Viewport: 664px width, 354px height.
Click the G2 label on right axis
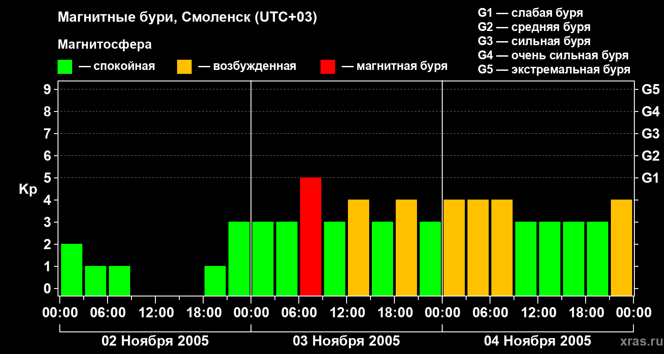pos(650,156)
